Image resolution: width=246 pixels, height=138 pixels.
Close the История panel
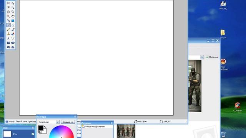[x=111, y=123]
